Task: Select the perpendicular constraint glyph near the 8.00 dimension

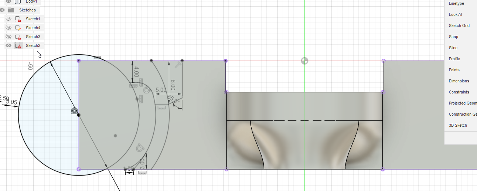Action: pyautogui.click(x=178, y=65)
